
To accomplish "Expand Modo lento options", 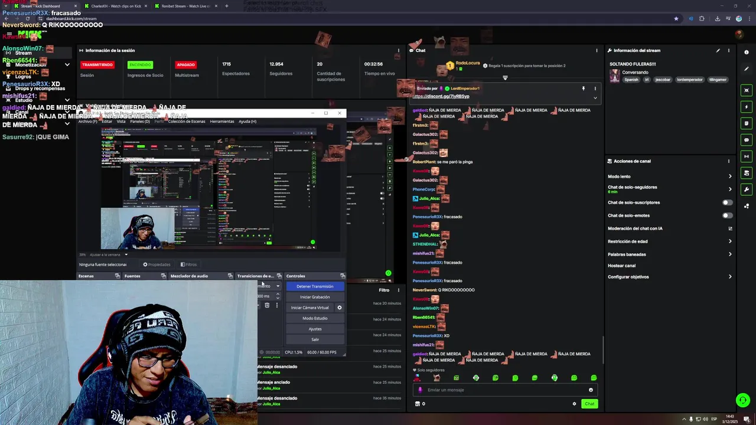I will coord(730,176).
